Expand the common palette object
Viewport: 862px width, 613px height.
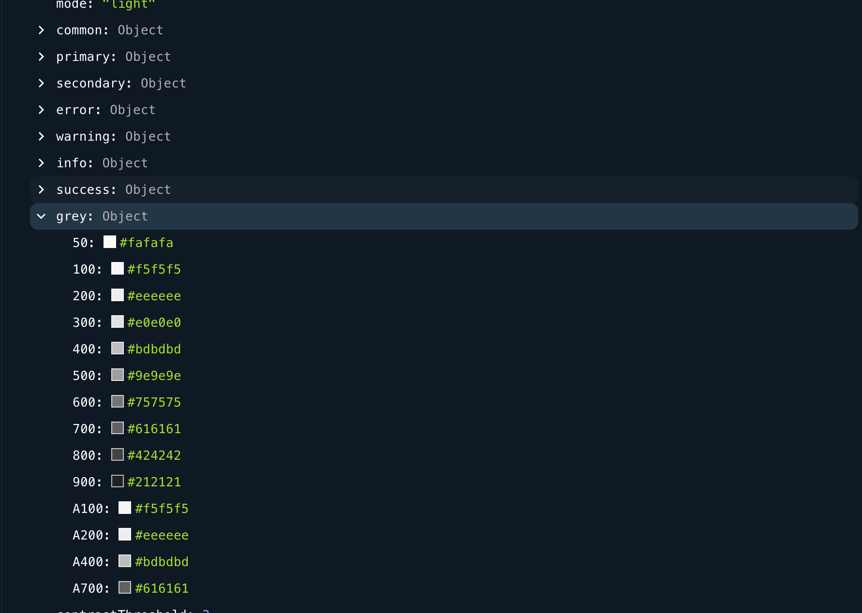point(41,30)
